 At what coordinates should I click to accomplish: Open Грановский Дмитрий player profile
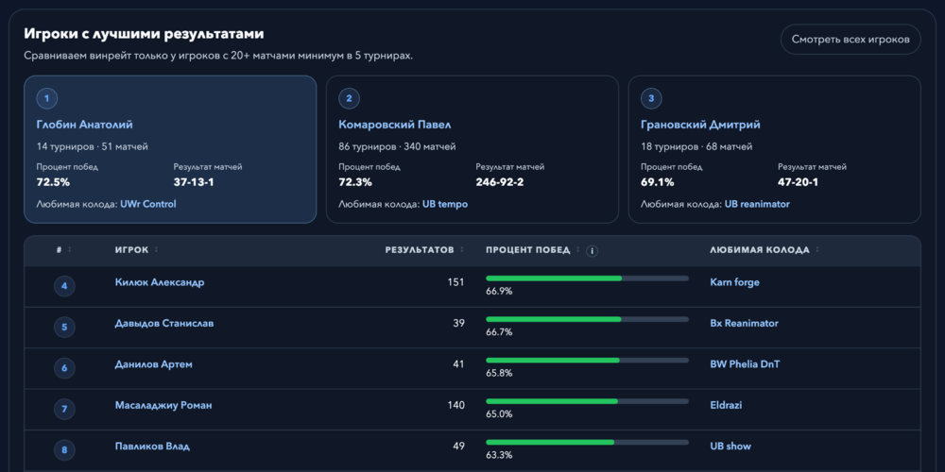[700, 125]
